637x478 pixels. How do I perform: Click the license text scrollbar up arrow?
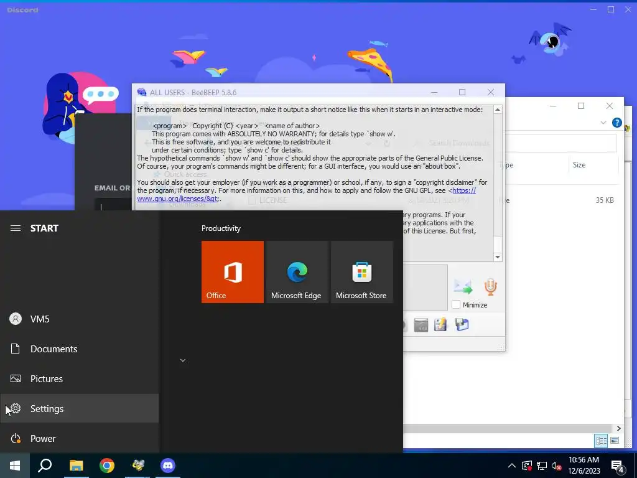(x=497, y=110)
